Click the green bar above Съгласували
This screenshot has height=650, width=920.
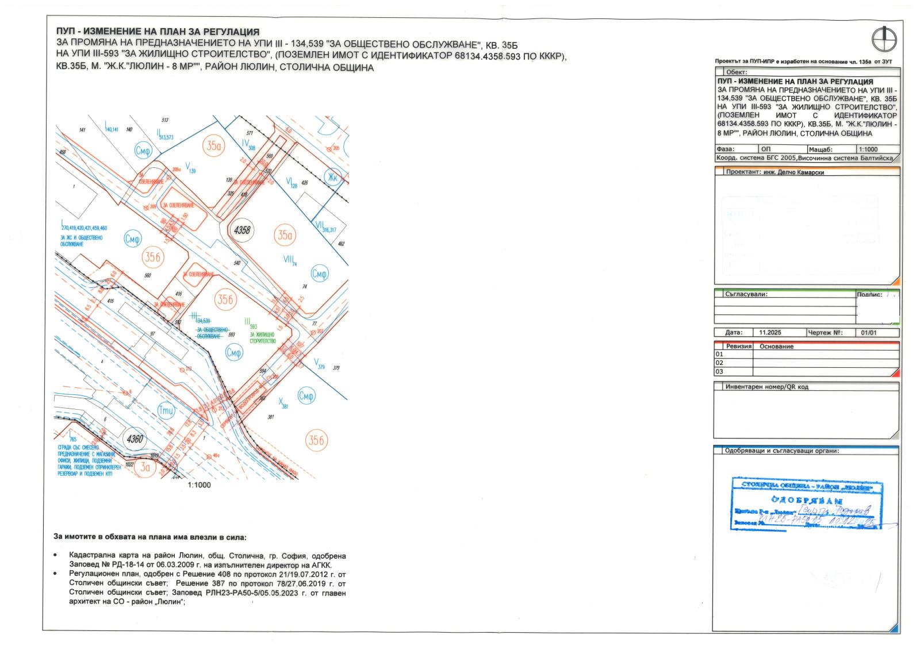pos(806,290)
